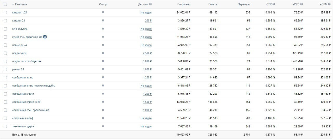Check the новые рк 24 row checkbox
Image resolution: width=333 pixels, height=139 pixels.
click(5, 45)
